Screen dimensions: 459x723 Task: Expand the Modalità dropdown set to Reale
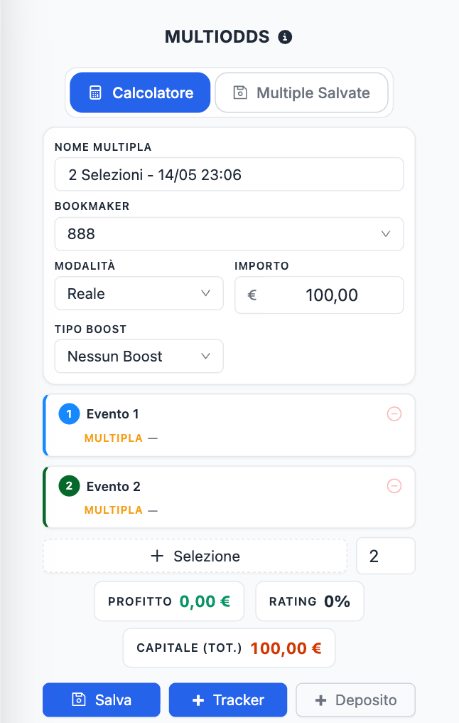[x=139, y=293]
